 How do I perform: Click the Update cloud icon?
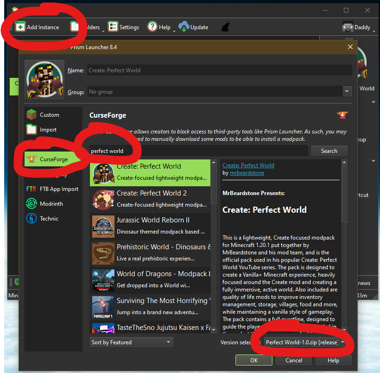click(x=184, y=27)
